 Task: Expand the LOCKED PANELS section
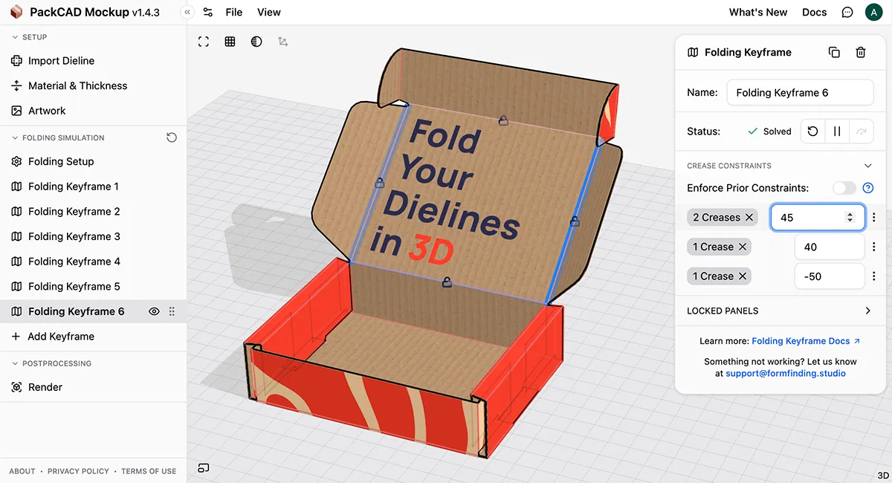pos(780,311)
